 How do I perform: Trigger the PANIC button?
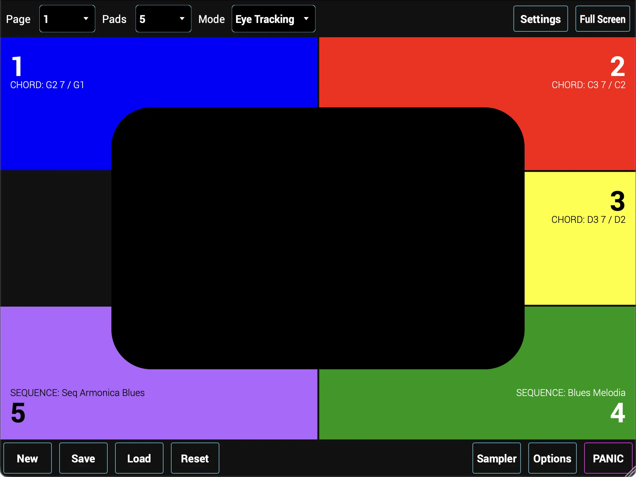[607, 458]
